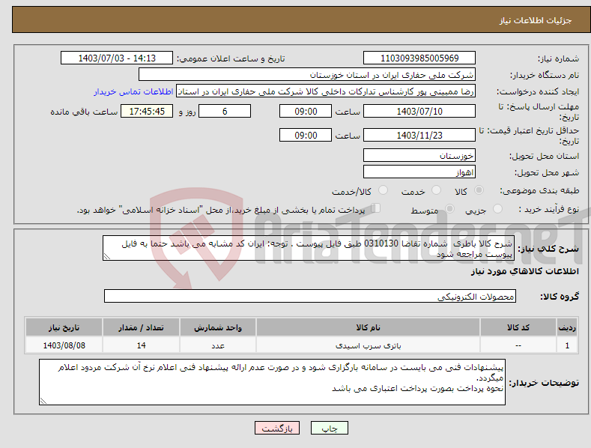Select the جزیی purchase type radio

[x=497, y=209]
